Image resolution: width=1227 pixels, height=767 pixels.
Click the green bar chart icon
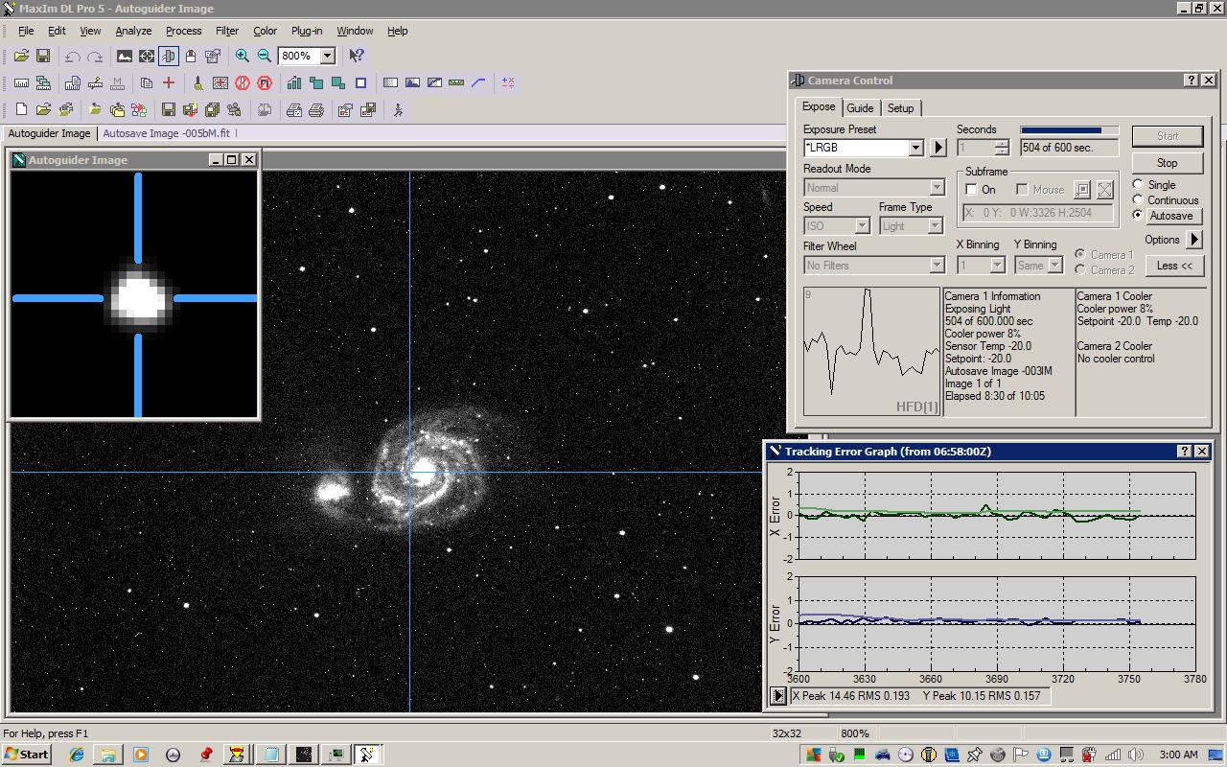[294, 82]
